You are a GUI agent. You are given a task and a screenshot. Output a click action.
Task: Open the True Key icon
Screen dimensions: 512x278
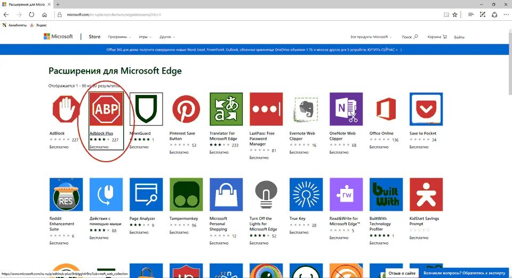click(x=306, y=194)
